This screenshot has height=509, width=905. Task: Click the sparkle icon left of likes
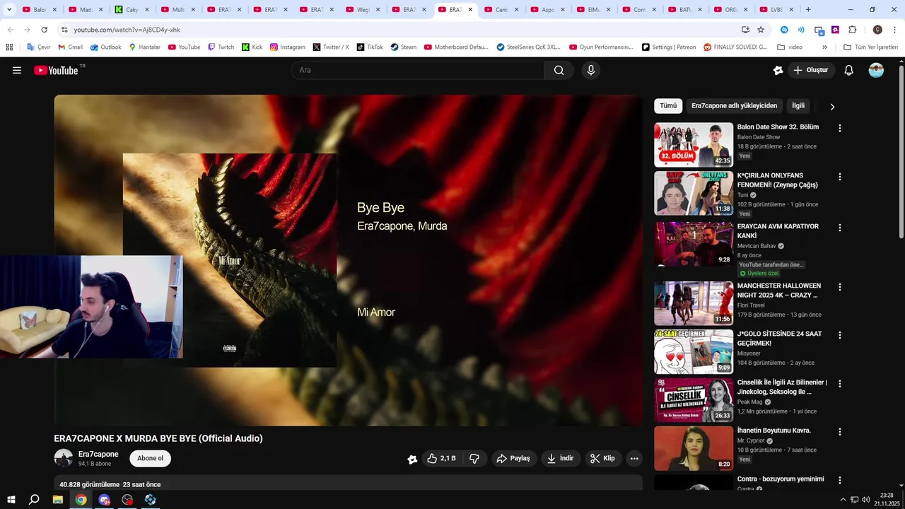click(412, 459)
